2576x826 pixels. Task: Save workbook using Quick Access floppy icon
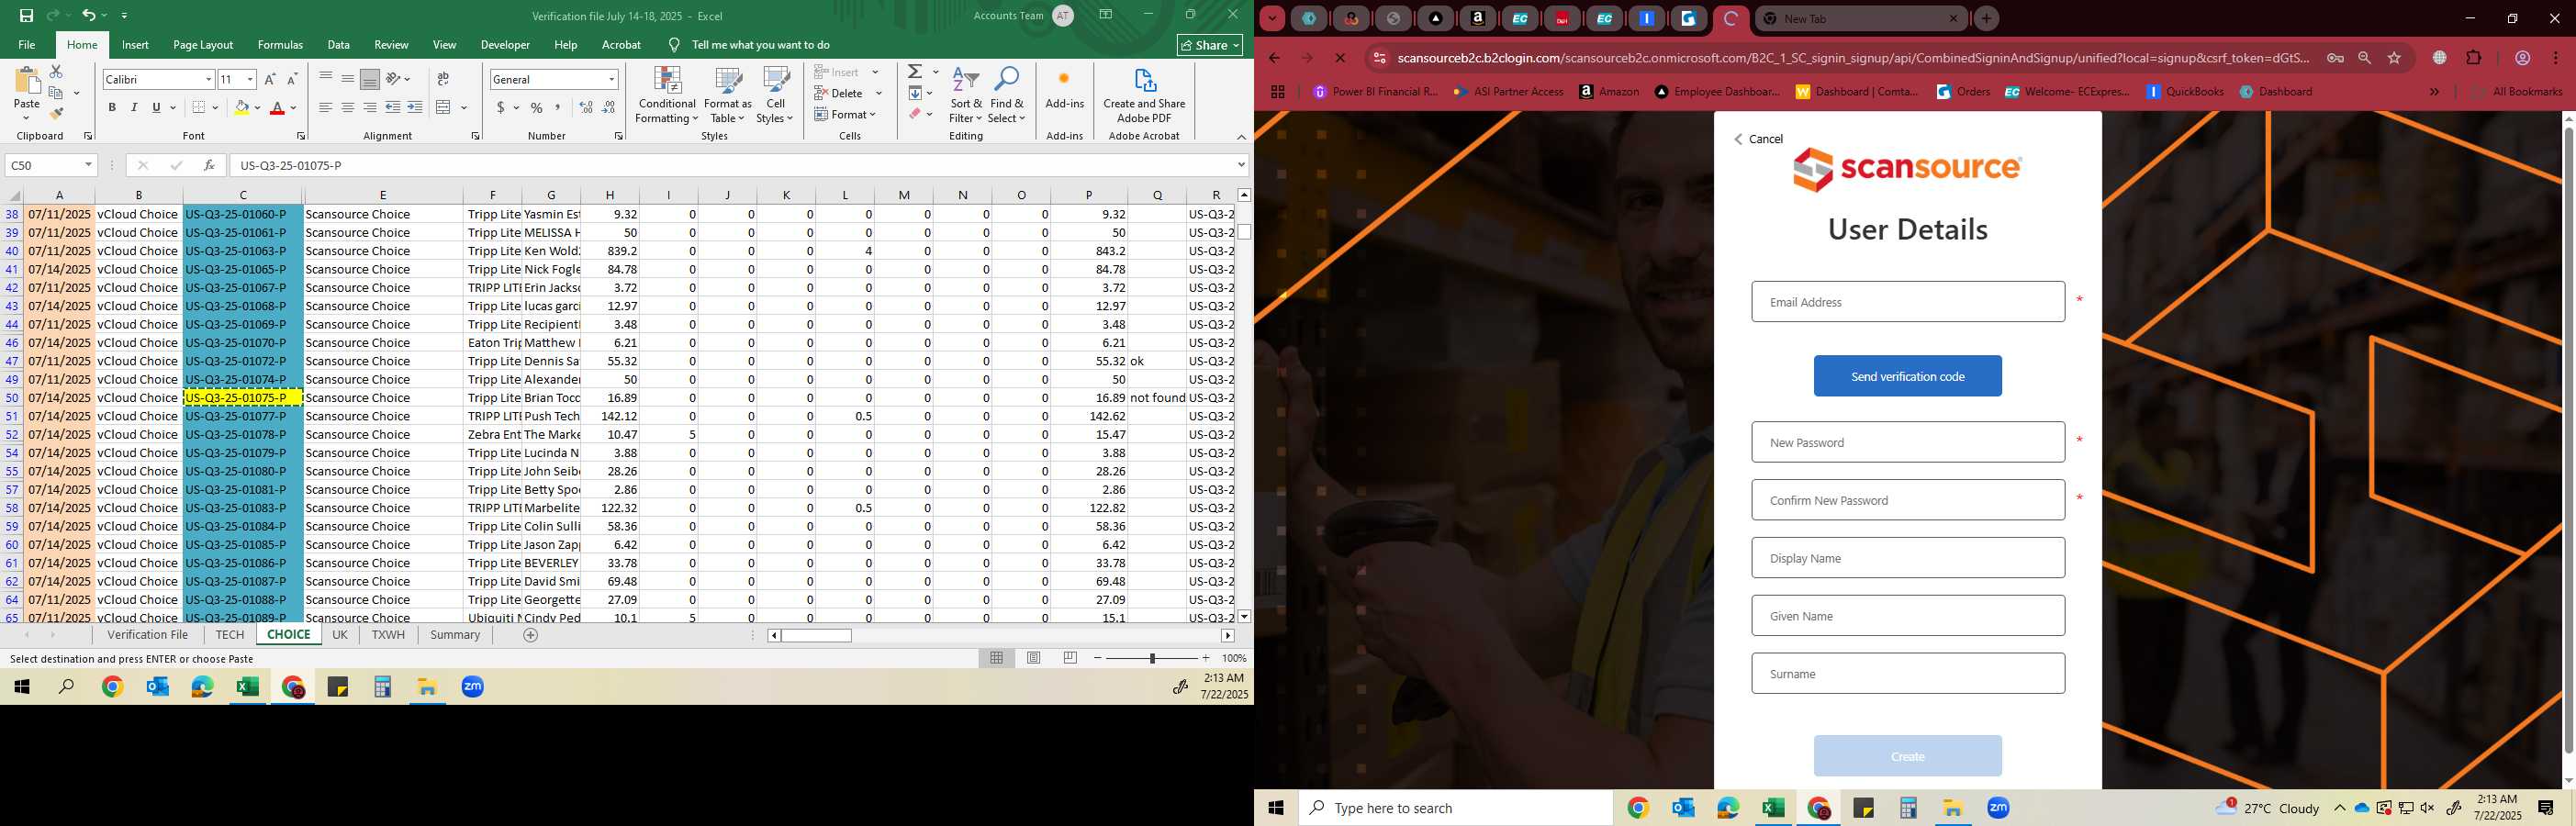click(x=26, y=15)
